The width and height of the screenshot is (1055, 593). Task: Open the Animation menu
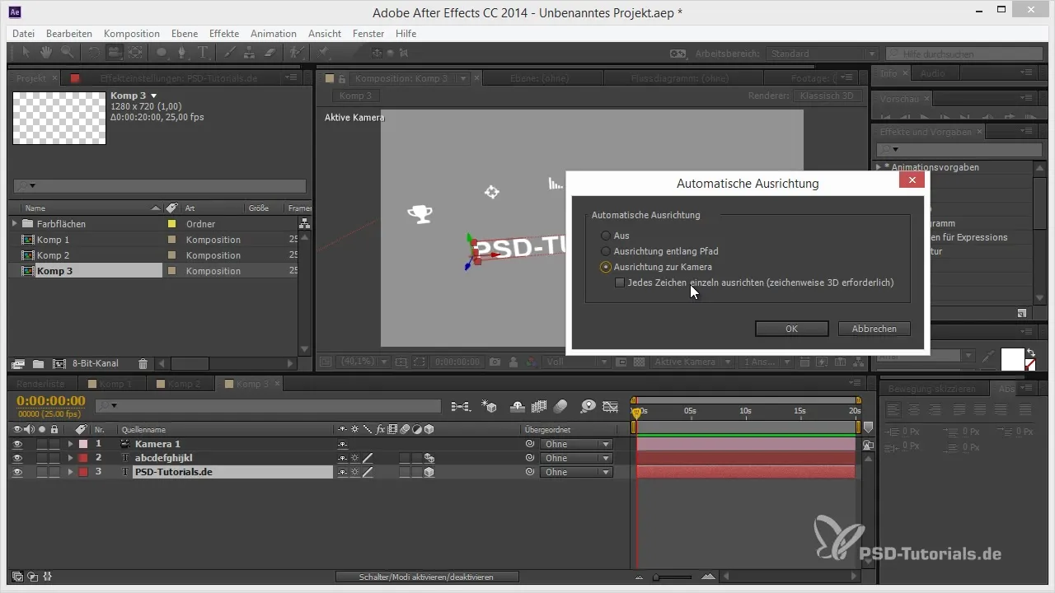click(x=274, y=34)
